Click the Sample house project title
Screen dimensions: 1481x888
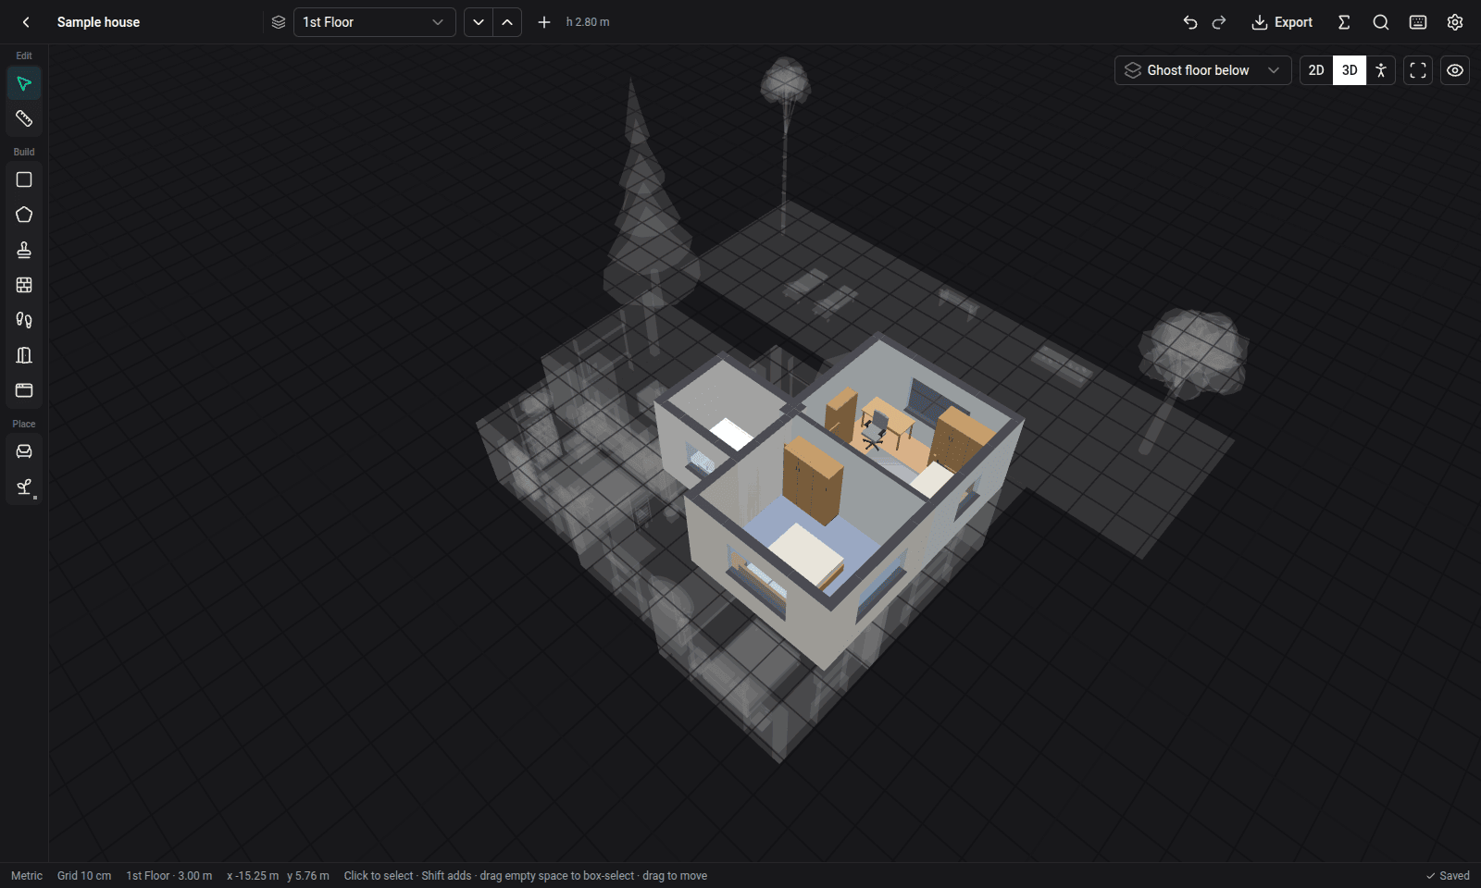pyautogui.click(x=98, y=22)
